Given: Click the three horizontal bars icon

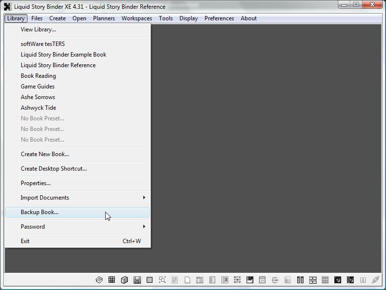Looking at the screenshot, I should [325, 280].
